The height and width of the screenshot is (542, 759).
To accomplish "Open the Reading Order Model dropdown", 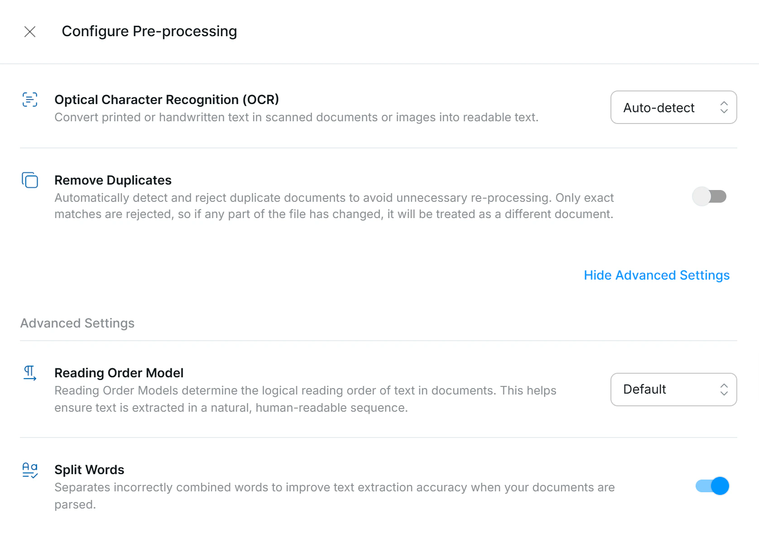I will click(673, 390).
